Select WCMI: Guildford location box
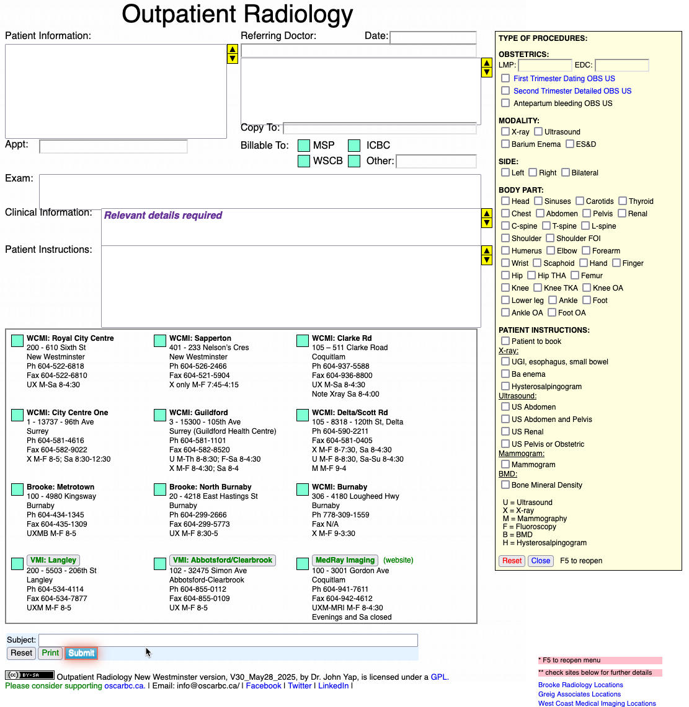Image resolution: width=689 pixels, height=707 pixels. pos(160,415)
